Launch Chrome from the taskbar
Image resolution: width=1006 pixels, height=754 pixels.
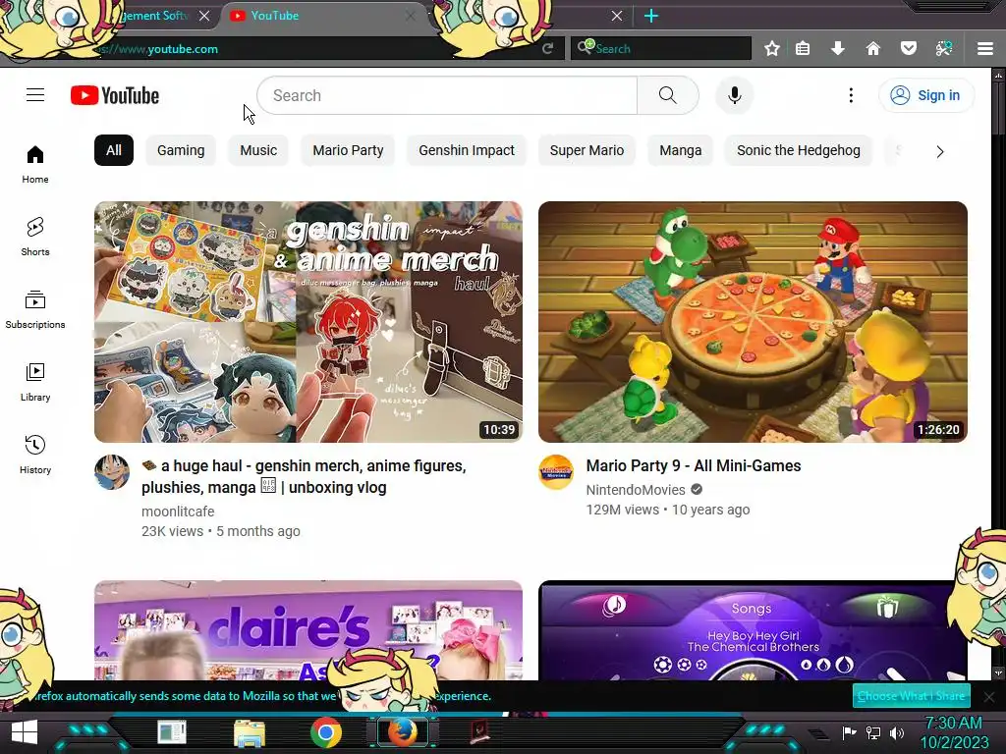(326, 732)
